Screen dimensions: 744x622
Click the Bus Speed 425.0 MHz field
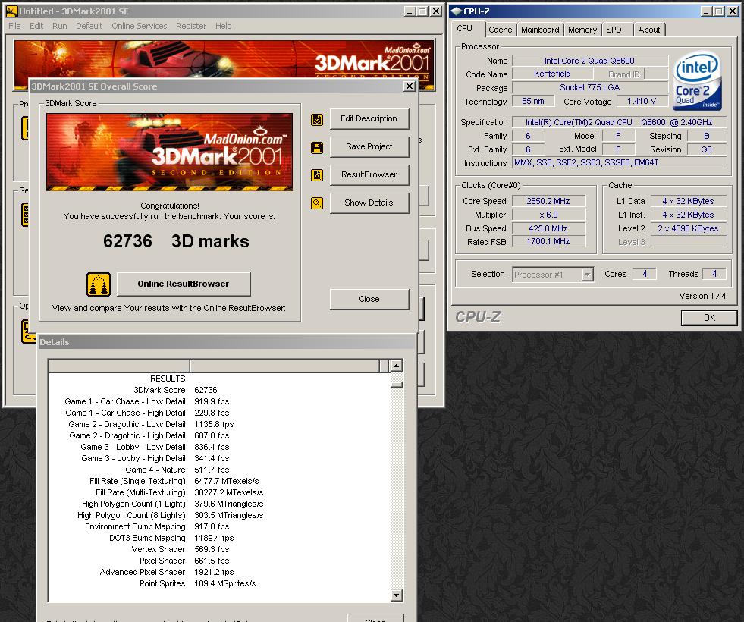(x=548, y=228)
